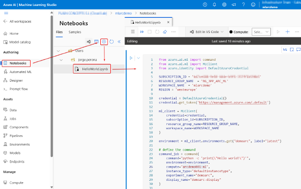Open Compute under Manage
This screenshot has width=301, height=189.
13,183
